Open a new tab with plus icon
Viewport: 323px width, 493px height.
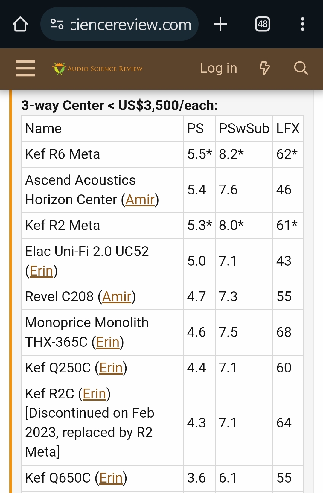pos(220,24)
